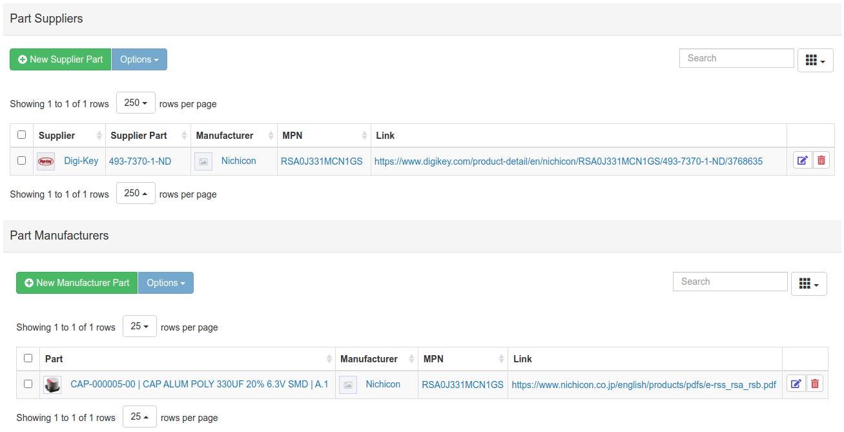Delete the Digi-Key supplier part row
The image size is (844, 432).
point(821,161)
